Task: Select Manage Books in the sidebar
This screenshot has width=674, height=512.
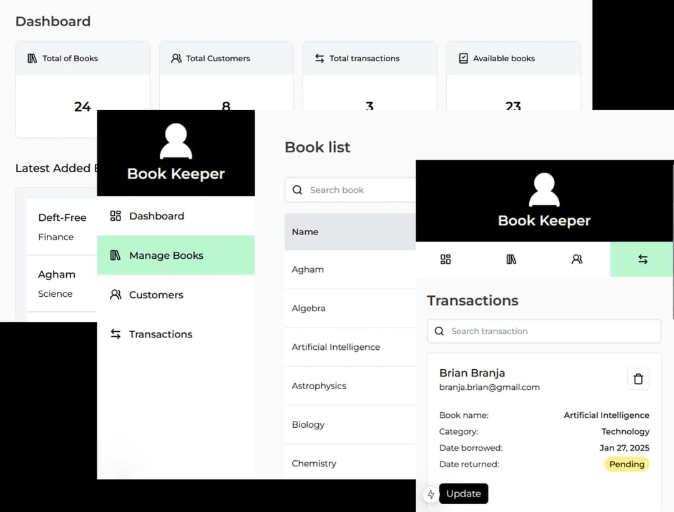Action: pyautogui.click(x=166, y=256)
